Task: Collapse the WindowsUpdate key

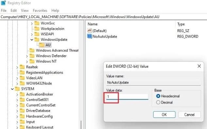Action: [32, 40]
